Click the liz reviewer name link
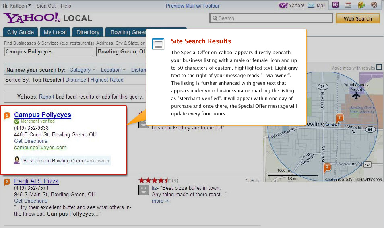 point(154,188)
